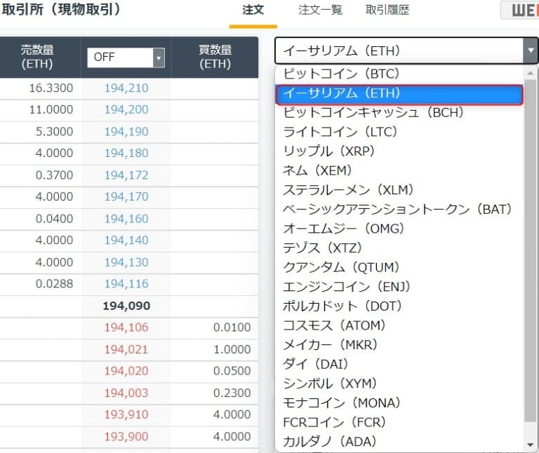
Task: Open the 取引履歴 tab
Action: [x=387, y=11]
